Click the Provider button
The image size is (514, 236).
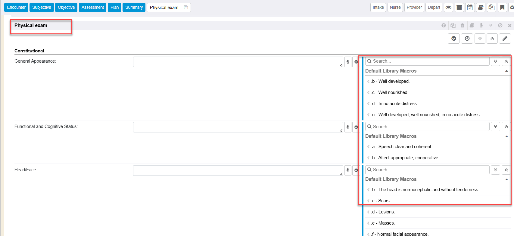tap(414, 8)
